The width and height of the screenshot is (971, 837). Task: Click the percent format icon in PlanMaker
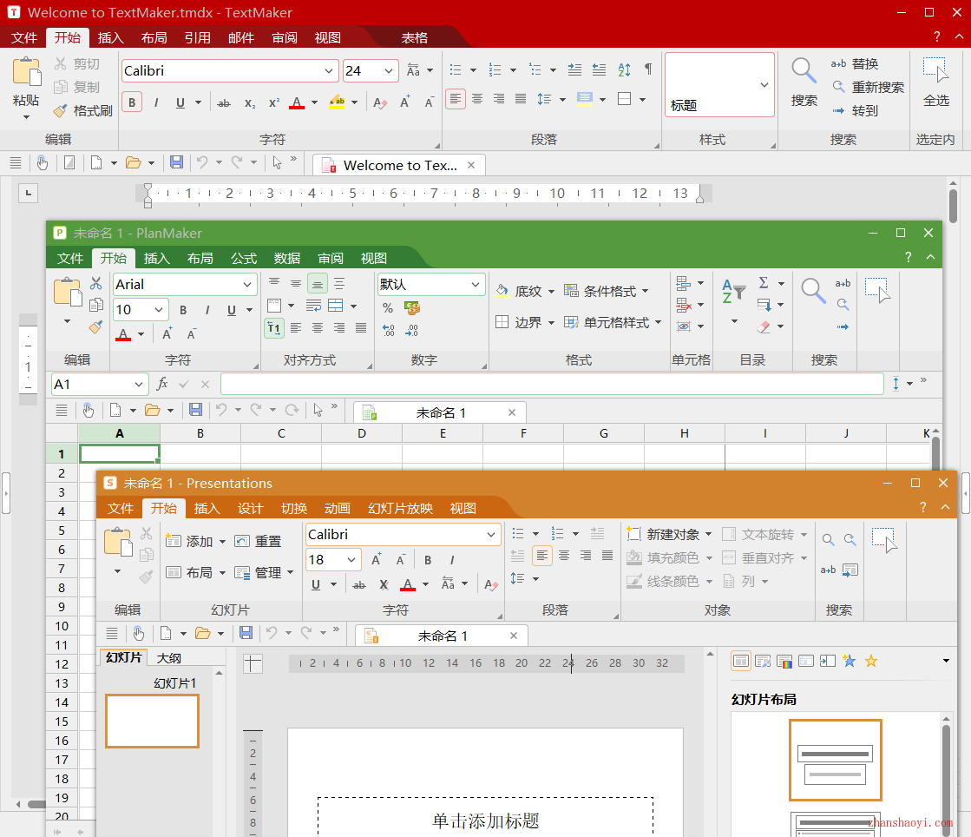click(x=388, y=307)
